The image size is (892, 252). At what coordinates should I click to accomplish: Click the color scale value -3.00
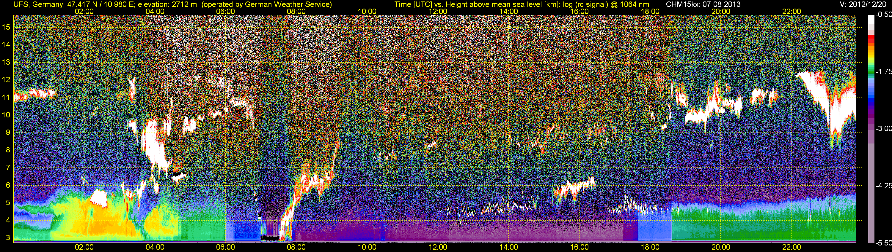point(883,129)
